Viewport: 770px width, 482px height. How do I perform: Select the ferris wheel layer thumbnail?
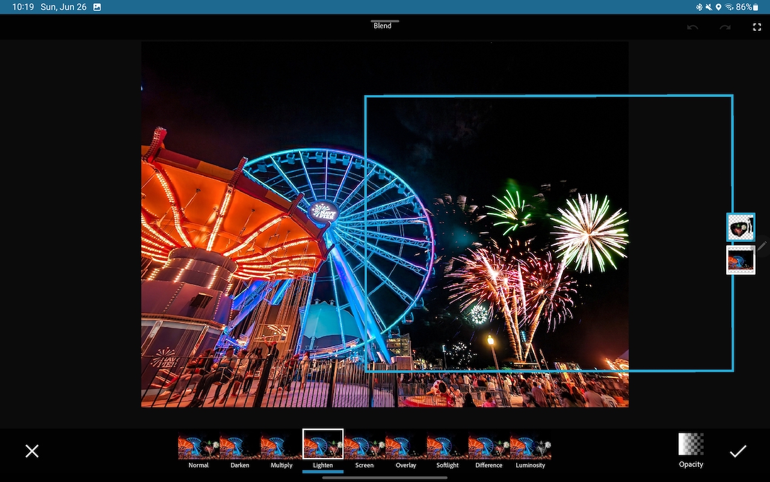click(x=741, y=260)
